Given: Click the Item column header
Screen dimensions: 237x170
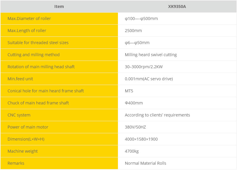Looking at the screenshot, I should click(x=59, y=6).
